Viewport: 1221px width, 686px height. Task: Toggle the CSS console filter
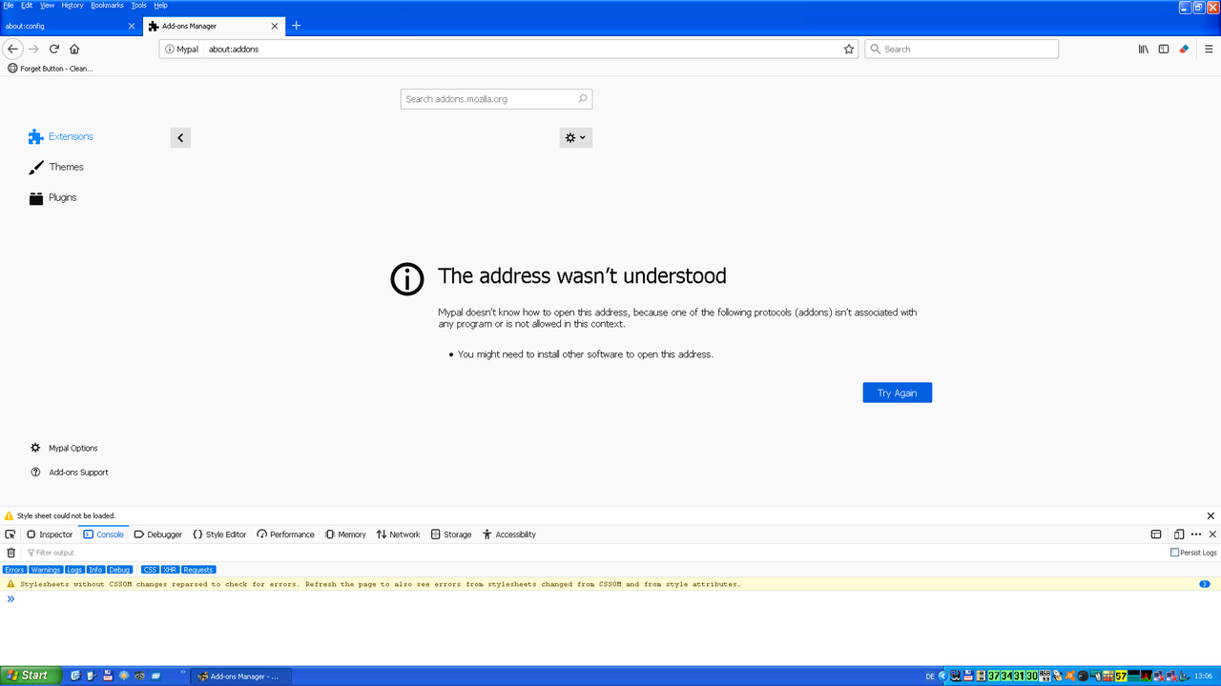(150, 570)
